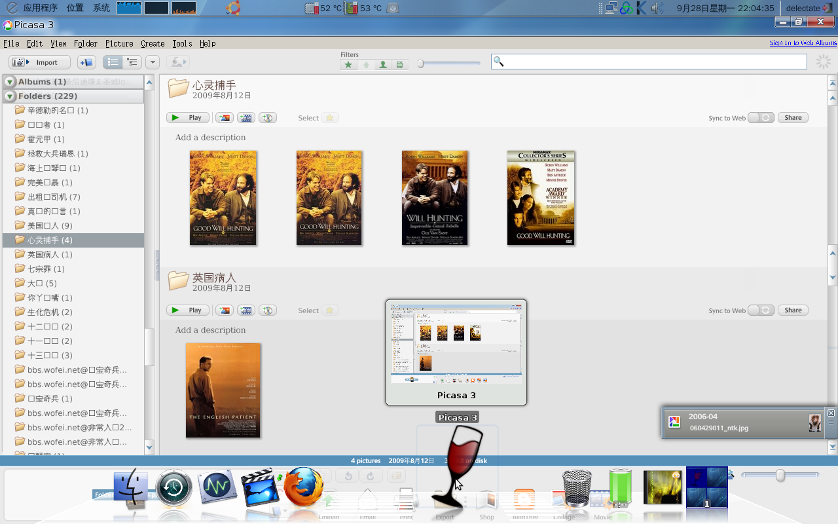
Task: Open the View menu
Action: point(58,43)
